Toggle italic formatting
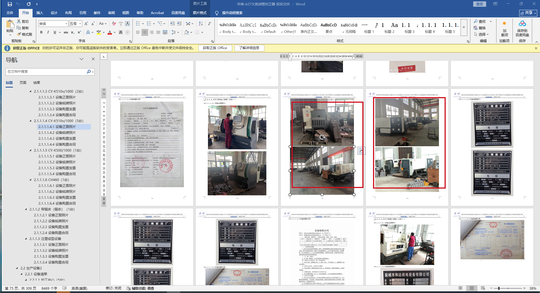The width and height of the screenshot is (540, 293). pos(48,33)
